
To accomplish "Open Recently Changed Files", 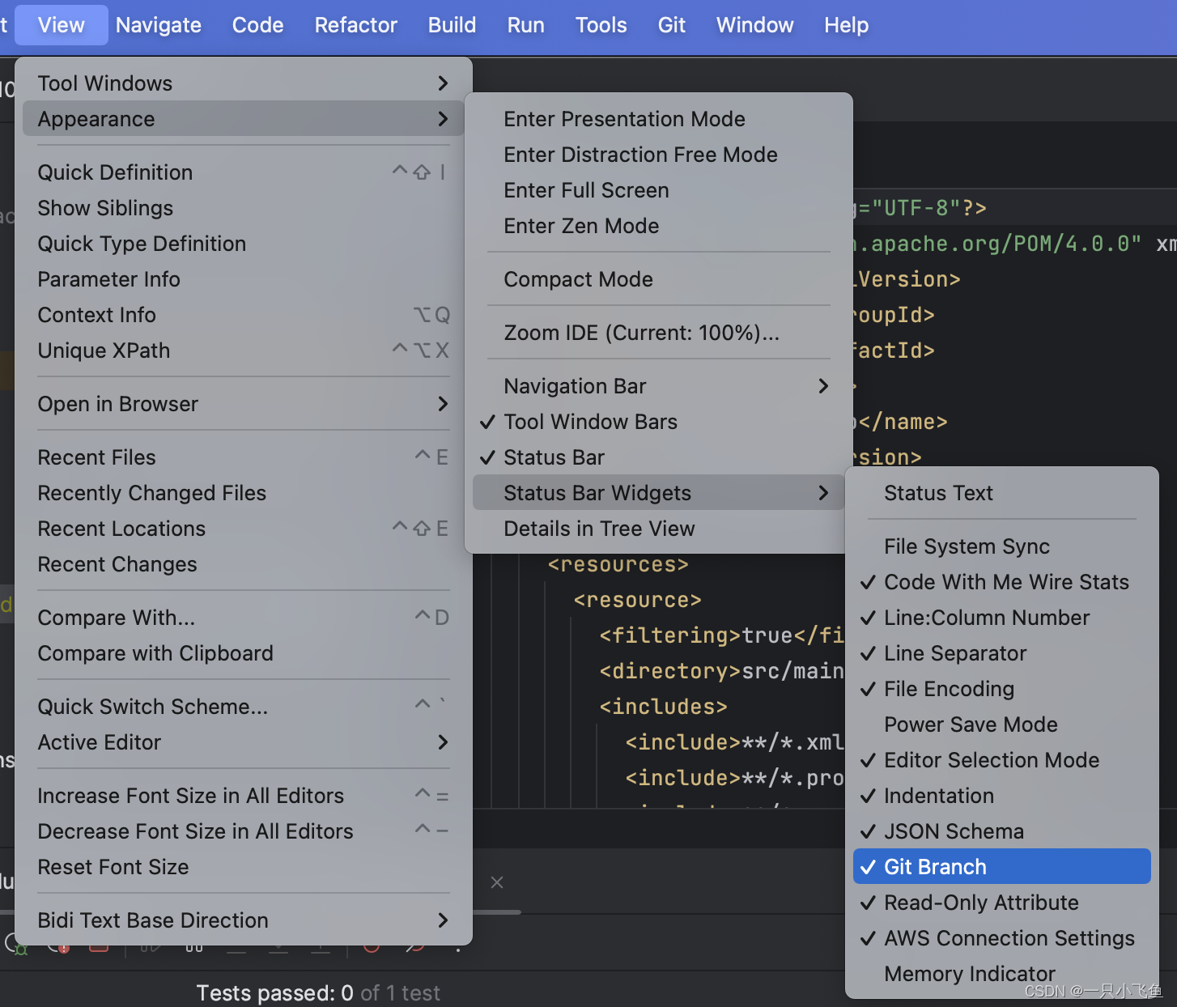I will coord(243,493).
